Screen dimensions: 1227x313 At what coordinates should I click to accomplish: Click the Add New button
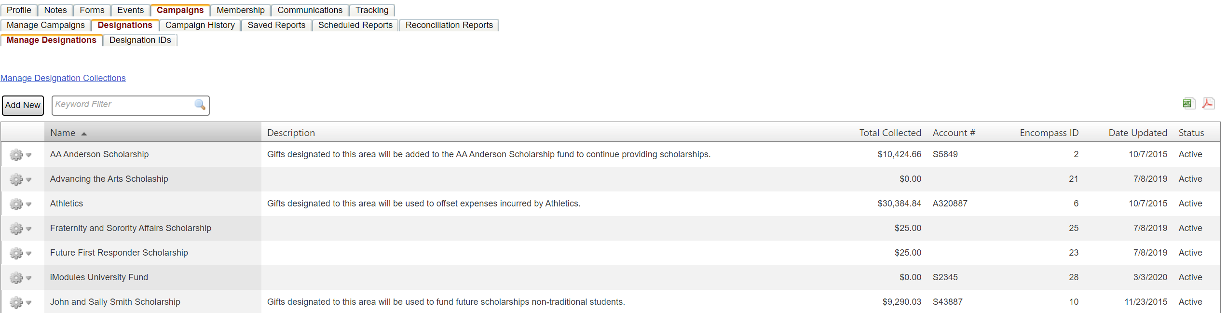coord(23,105)
